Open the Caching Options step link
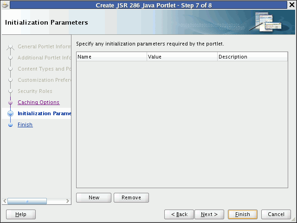297x223 pixels. 39,102
